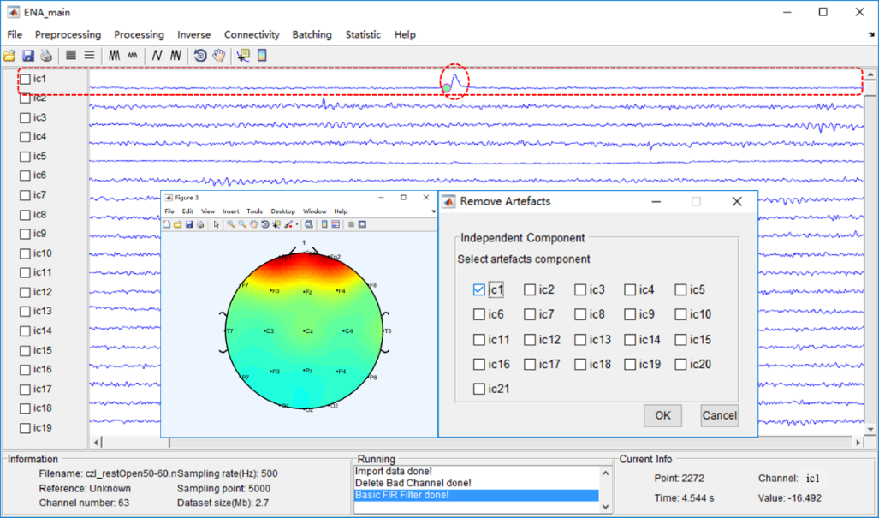Click the Data Cursor icon in ENA_main toolbar
879x518 pixels.
(x=244, y=56)
